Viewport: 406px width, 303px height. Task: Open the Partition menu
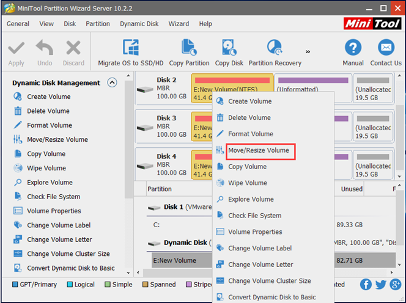click(98, 24)
